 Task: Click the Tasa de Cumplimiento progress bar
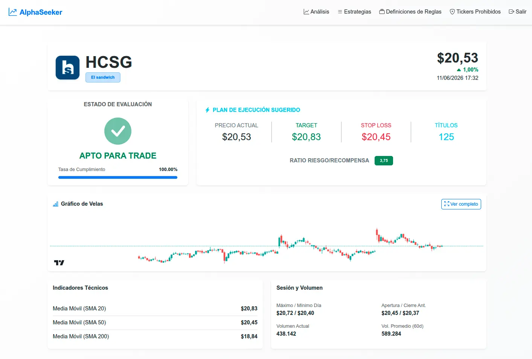[x=118, y=177]
